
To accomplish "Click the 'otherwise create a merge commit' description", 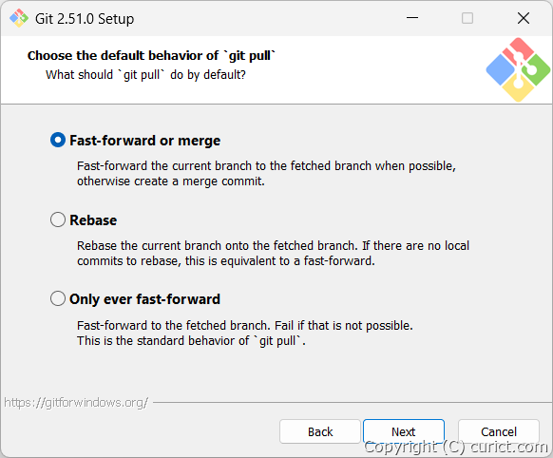I will [x=171, y=181].
